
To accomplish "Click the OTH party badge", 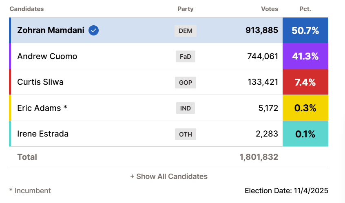I will [x=186, y=134].
